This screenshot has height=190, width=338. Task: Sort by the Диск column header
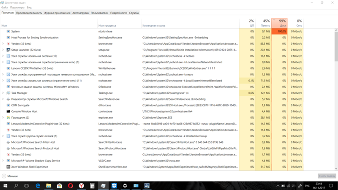(x=279, y=23)
